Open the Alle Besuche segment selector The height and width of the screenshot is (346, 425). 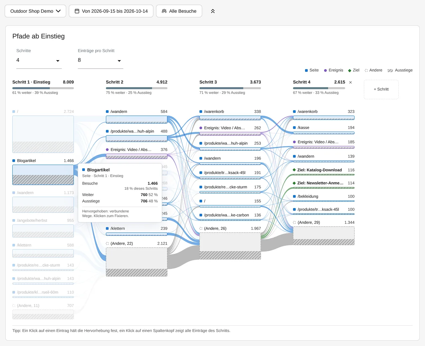(179, 11)
